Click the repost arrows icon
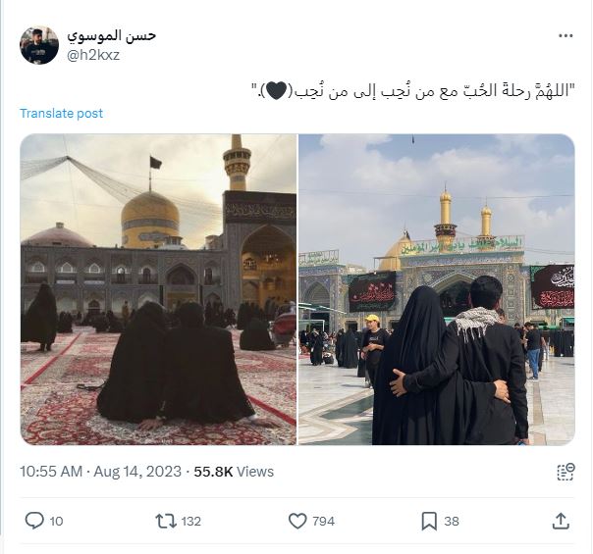The width and height of the screenshot is (593, 554). coord(166,521)
